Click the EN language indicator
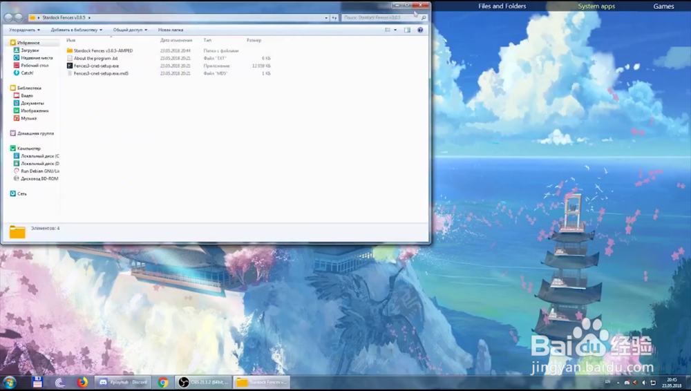The image size is (691, 391). (607, 382)
